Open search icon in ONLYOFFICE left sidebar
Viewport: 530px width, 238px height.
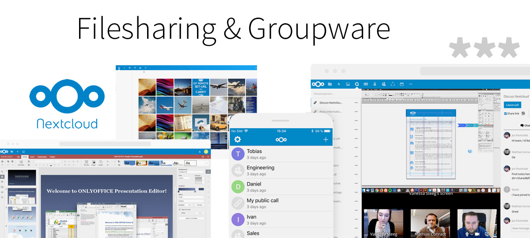2,171
